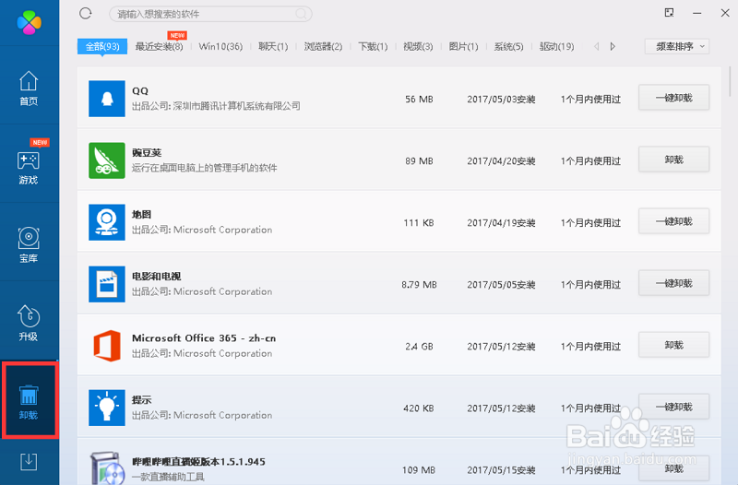Screen dimensions: 738x485
Task: Open the 频率排序 sort dropdown
Action: pos(677,46)
